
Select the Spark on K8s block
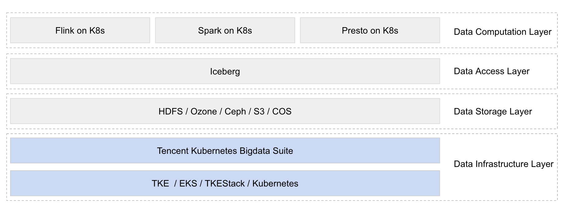pyautogui.click(x=225, y=31)
